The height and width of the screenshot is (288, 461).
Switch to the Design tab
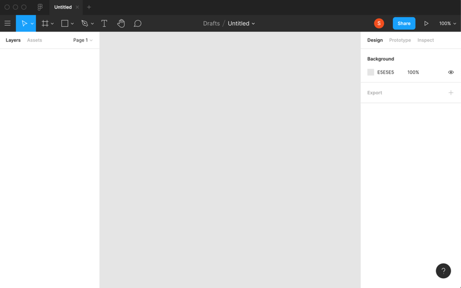[x=375, y=40]
